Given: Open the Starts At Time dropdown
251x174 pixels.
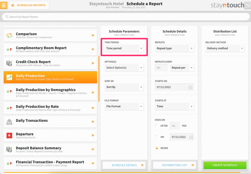Looking at the screenshot, I should click(175, 106).
